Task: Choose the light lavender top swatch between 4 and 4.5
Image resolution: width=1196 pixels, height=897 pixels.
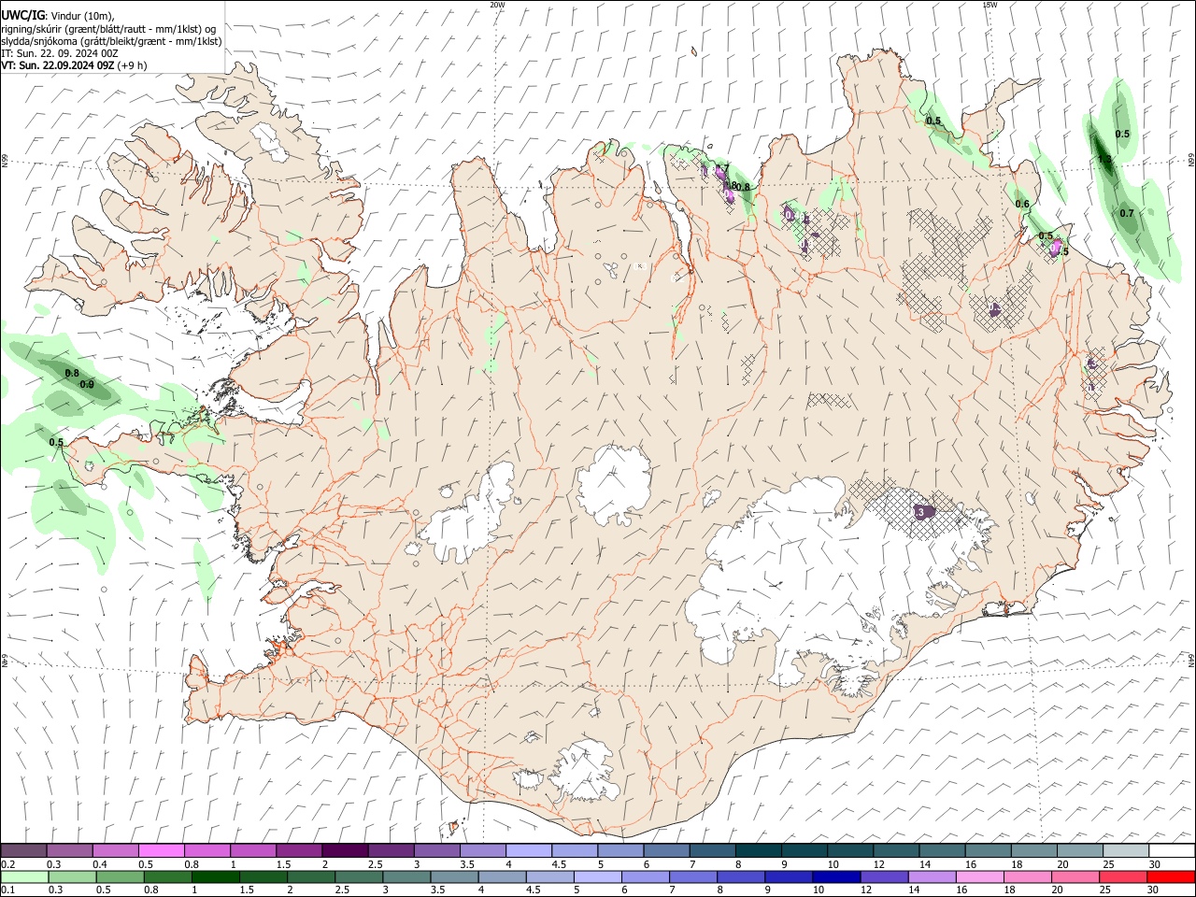Action: (529, 851)
